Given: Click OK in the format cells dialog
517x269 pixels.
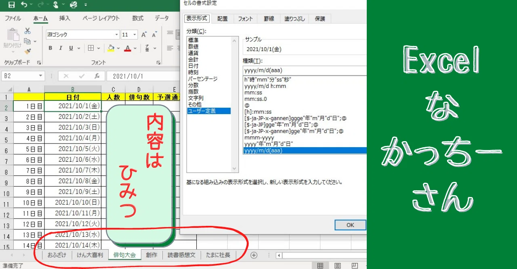Looking at the screenshot, I should (350, 225).
